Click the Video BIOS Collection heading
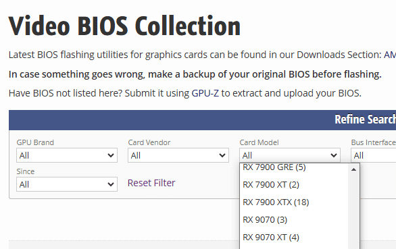 click(124, 26)
